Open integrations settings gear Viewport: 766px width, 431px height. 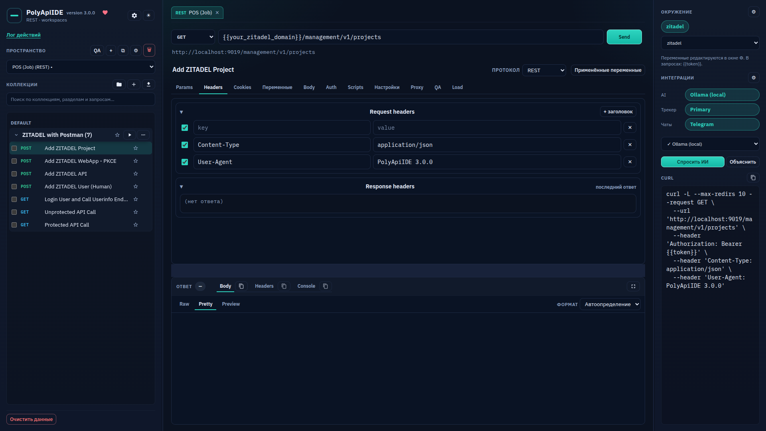point(754,78)
